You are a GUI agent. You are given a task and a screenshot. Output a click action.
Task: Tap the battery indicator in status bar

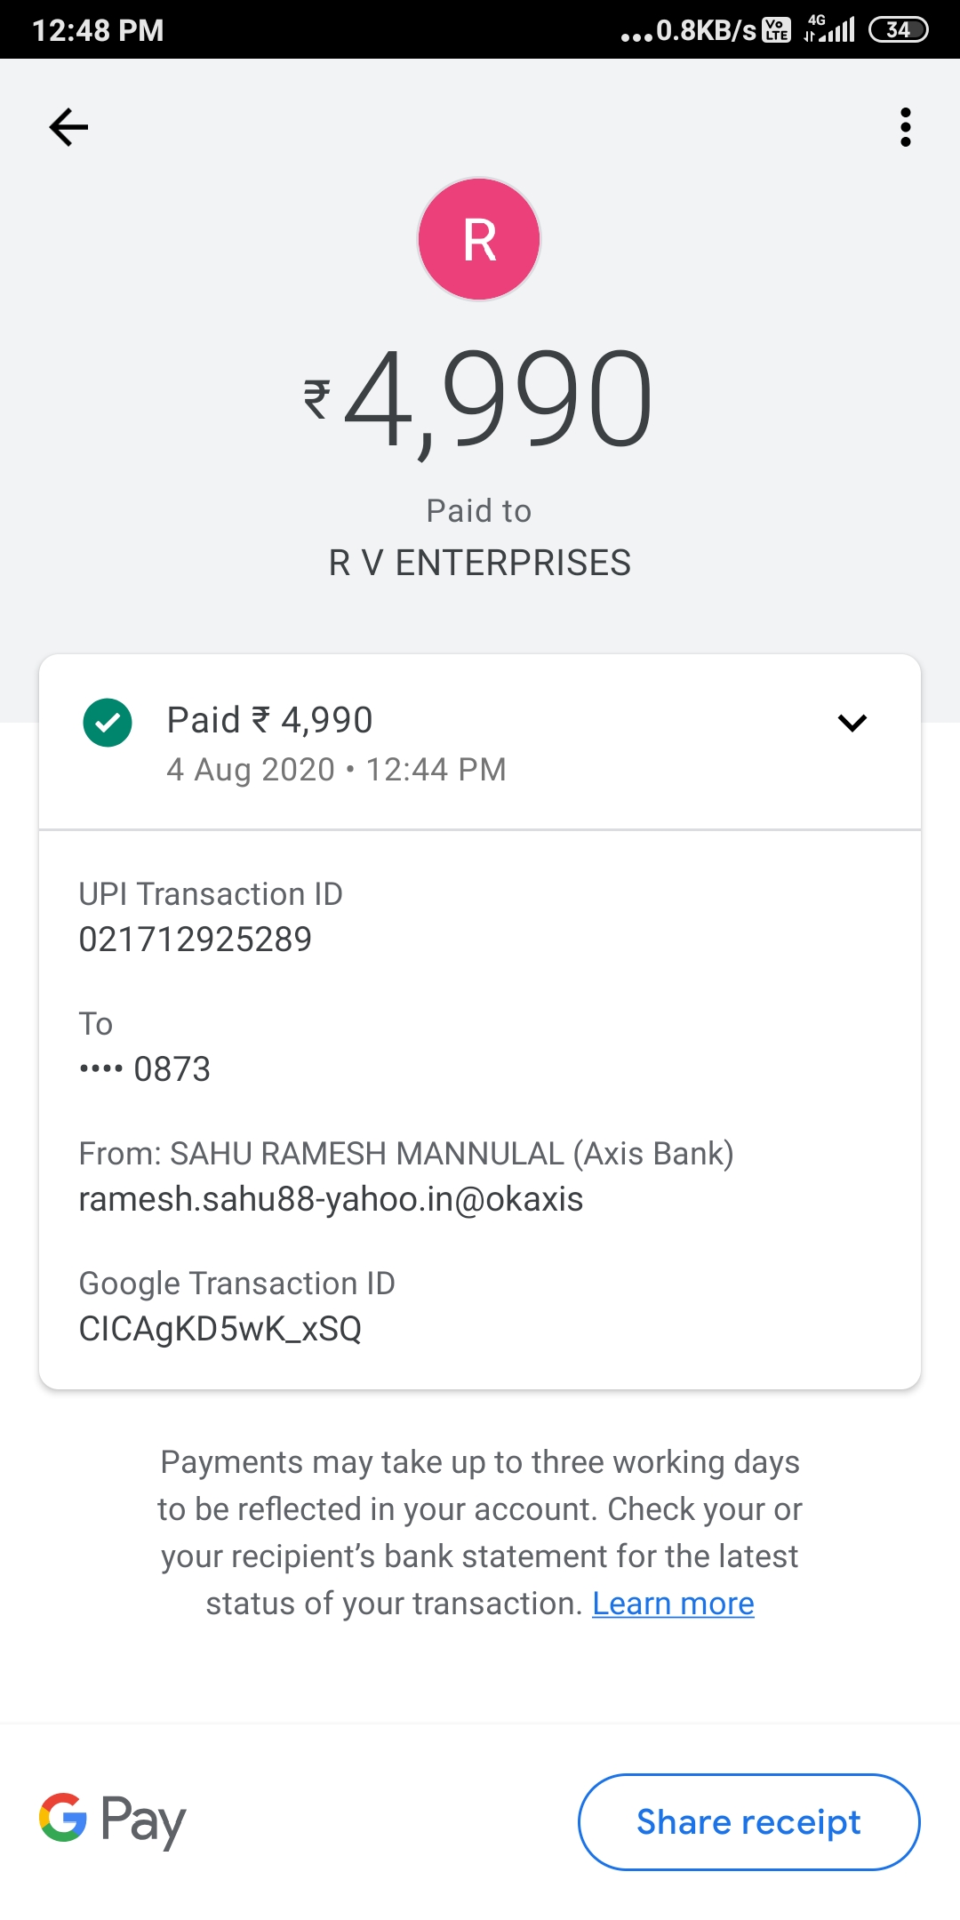(x=898, y=29)
